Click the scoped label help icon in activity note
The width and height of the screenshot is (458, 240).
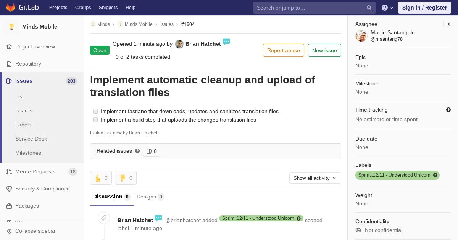(x=298, y=218)
